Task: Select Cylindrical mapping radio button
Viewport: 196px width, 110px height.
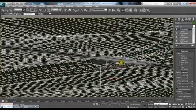Action: [180, 58]
